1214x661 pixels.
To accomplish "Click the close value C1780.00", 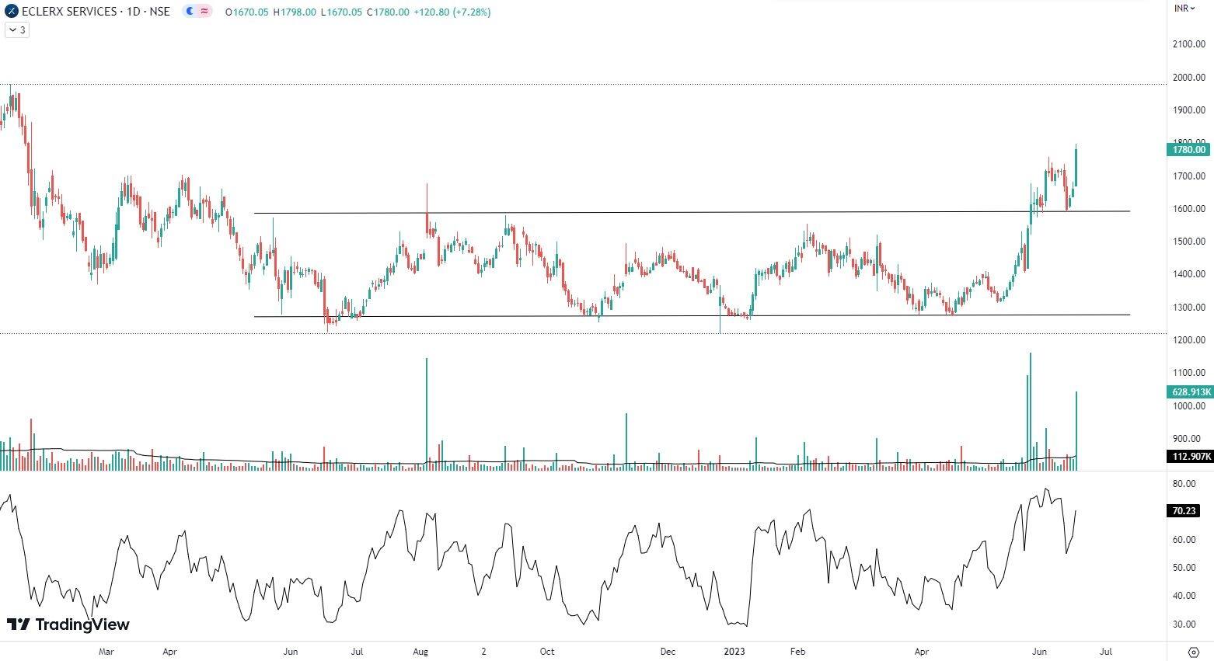I will pos(387,12).
